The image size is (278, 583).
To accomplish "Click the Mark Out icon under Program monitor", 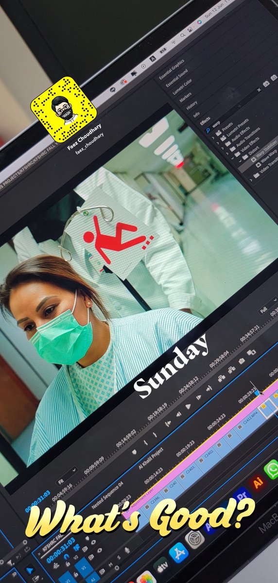I will tap(155, 434).
